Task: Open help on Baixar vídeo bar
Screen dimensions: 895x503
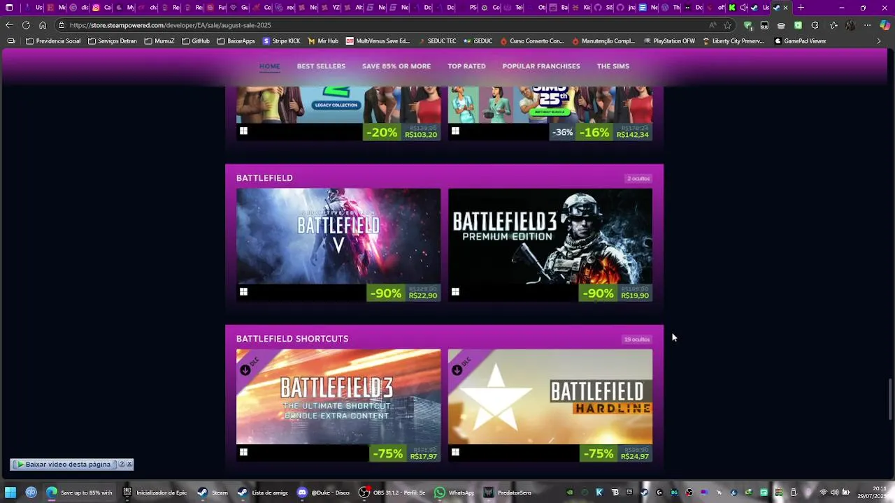Action: pos(122,465)
